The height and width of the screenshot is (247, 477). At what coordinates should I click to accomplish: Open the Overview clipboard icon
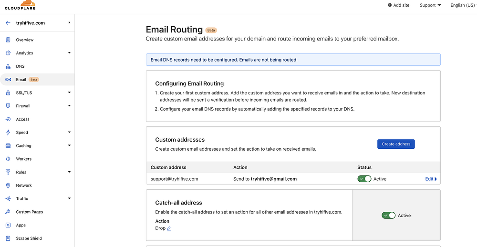click(x=8, y=40)
